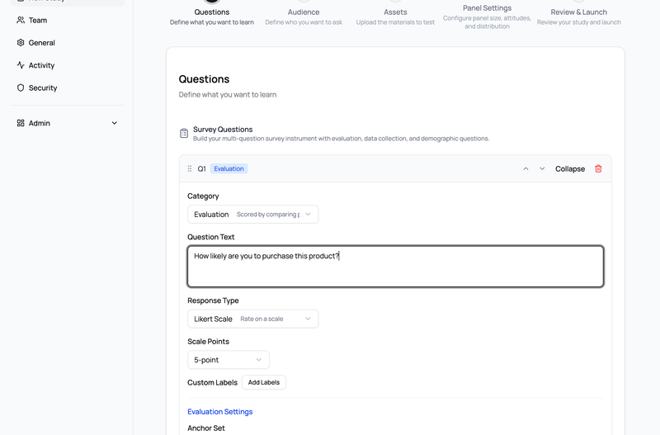Grab the Q1 drag handle

(190, 168)
